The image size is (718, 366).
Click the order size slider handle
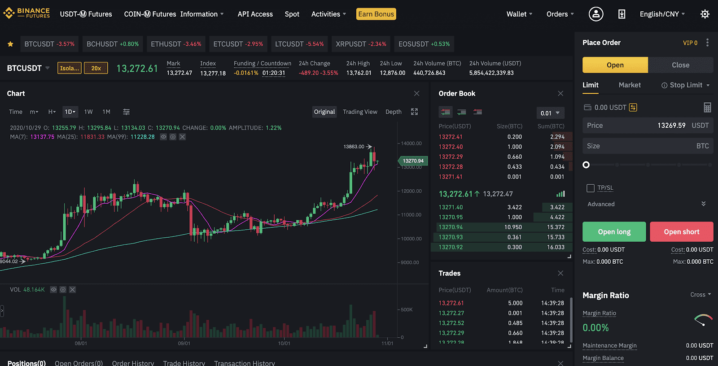tap(586, 165)
